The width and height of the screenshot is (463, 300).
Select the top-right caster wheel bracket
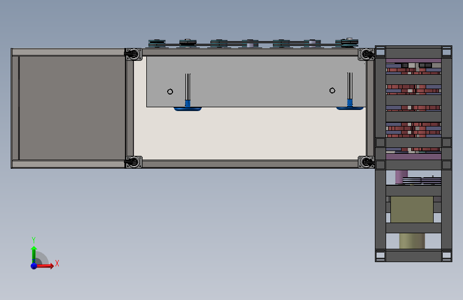(x=366, y=54)
